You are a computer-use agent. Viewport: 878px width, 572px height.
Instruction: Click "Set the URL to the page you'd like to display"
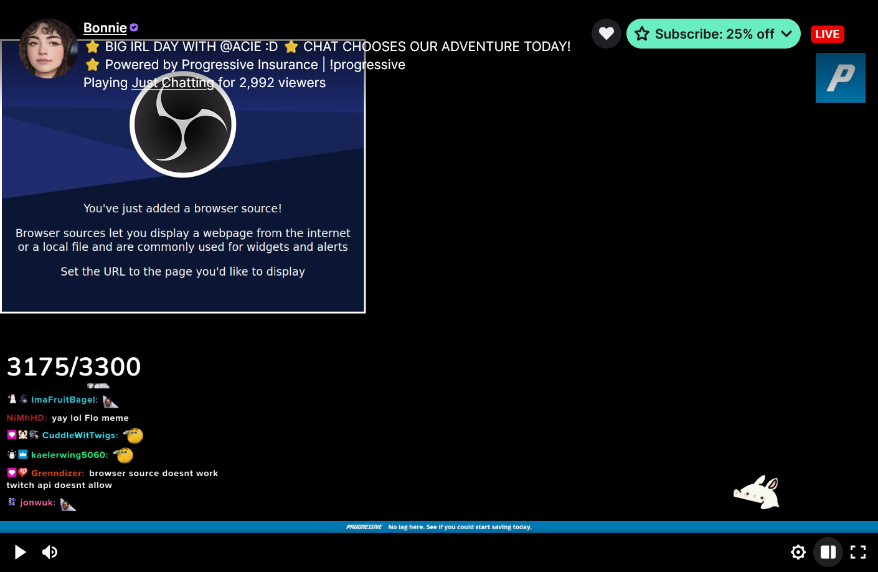point(182,271)
